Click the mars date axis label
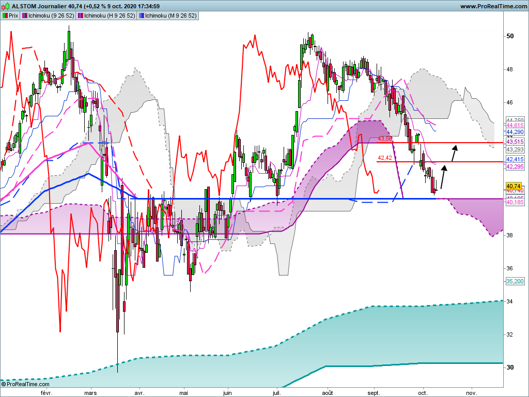Viewport: 529px width, 397px height. 90,393
